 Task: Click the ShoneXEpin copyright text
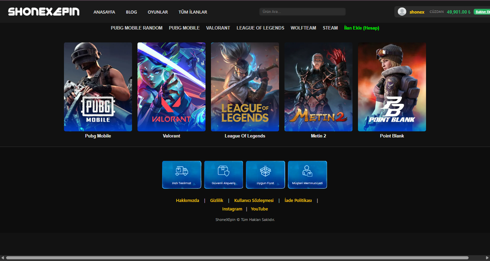245,220
